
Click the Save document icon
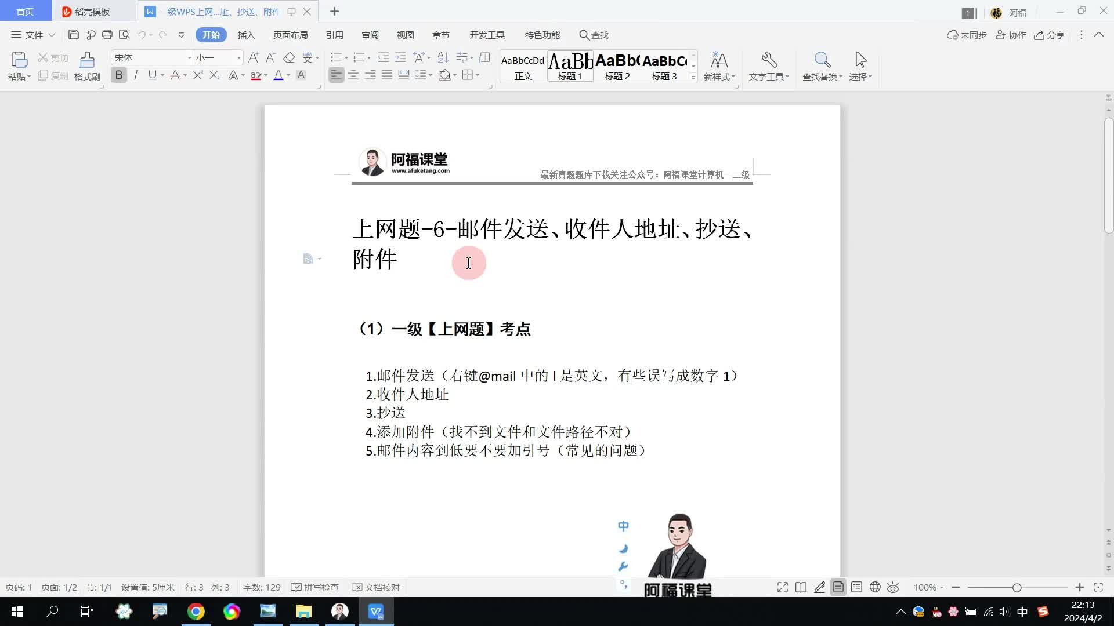pos(73,35)
